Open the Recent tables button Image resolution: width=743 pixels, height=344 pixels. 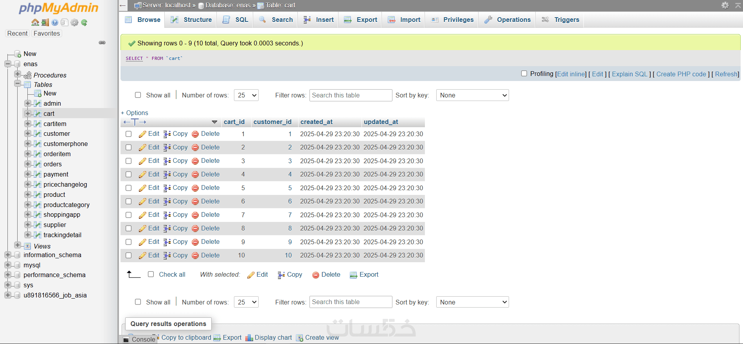click(18, 33)
